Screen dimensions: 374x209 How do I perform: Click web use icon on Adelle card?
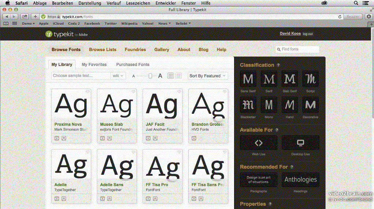pyautogui.click(x=57, y=198)
